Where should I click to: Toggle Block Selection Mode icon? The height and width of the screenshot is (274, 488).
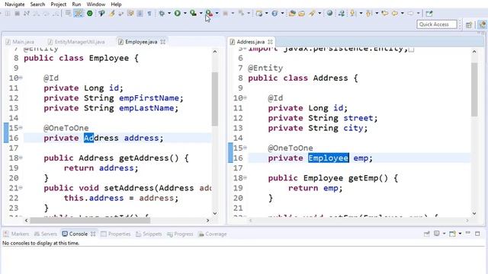click(140, 14)
